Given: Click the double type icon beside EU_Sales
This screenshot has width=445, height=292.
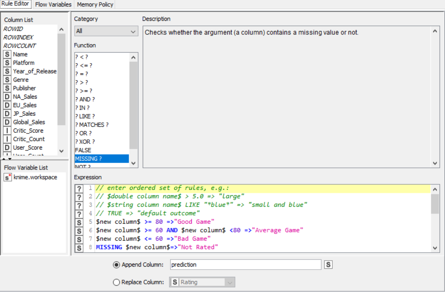Looking at the screenshot, I should click(7, 106).
